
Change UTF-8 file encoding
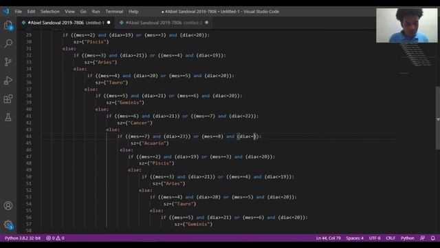(375, 238)
